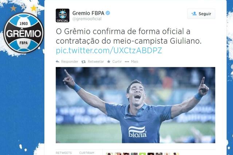Click the three-dots icon beside Mais
Viewport: 233px width, 155px height.
pos(127,61)
